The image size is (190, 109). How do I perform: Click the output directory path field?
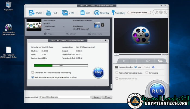[x=65, y=97]
